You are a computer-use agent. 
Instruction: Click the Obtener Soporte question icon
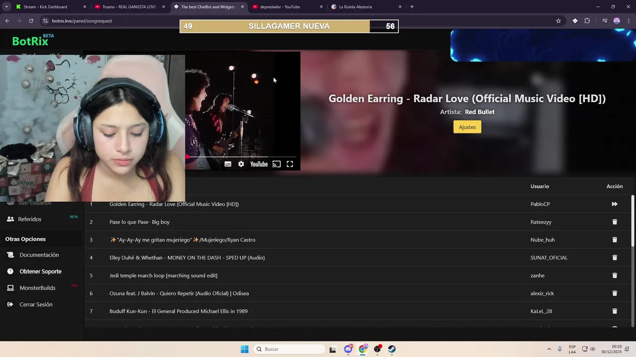pyautogui.click(x=10, y=272)
